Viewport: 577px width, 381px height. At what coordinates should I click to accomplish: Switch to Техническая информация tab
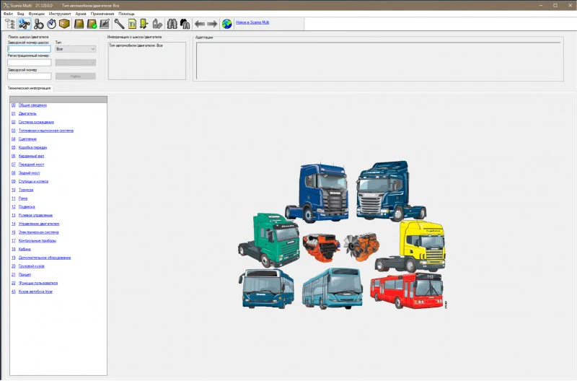pos(29,88)
